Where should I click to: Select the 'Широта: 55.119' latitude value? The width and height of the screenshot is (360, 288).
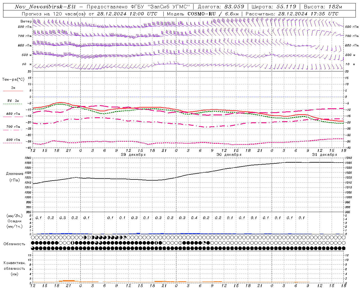point(274,7)
